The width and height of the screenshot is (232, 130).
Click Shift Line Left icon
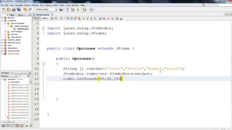[100, 18]
